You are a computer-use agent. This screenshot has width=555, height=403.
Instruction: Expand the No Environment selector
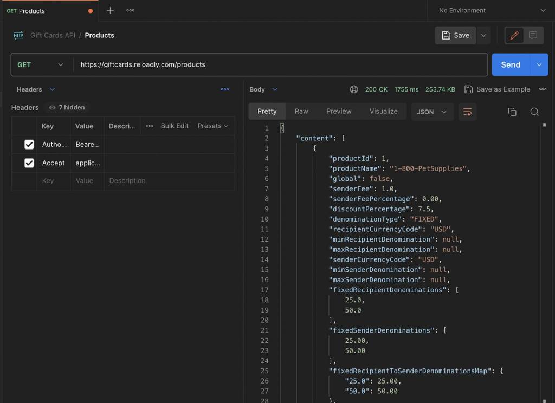[492, 10]
